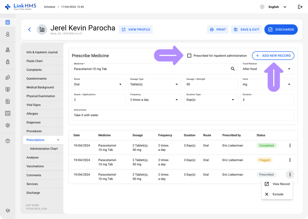Click the Instructions text field
This screenshot has width=308, height=219.
(x=183, y=115)
